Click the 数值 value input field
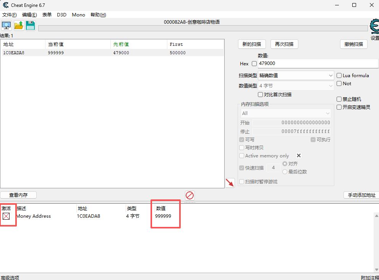This screenshot has height=280, width=379. [317, 63]
